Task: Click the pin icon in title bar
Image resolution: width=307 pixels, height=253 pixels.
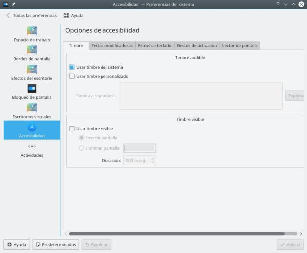Action: (15, 4)
